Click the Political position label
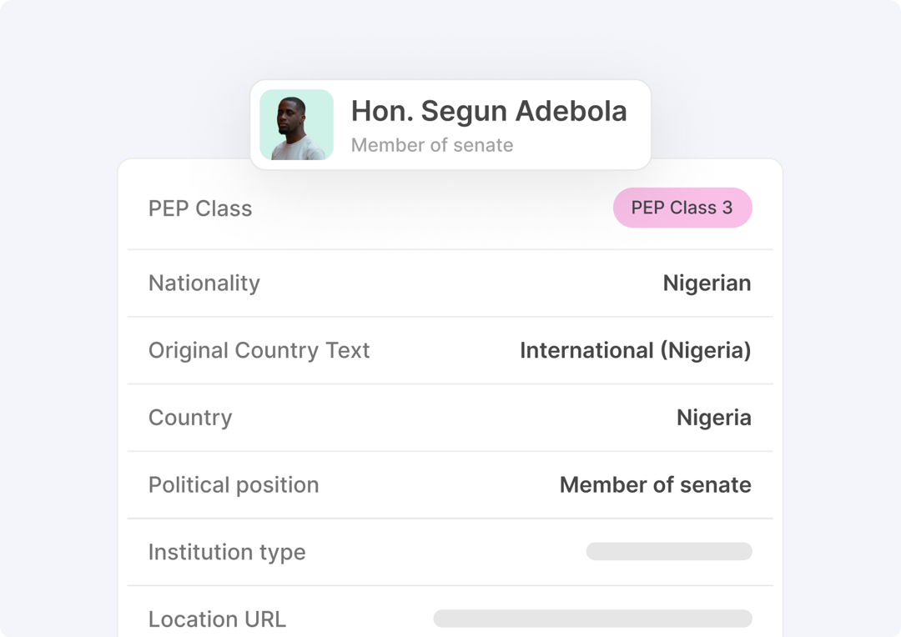 234,484
